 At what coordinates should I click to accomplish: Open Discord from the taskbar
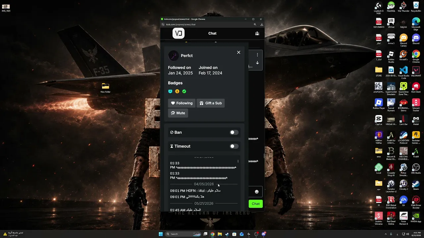(264, 234)
